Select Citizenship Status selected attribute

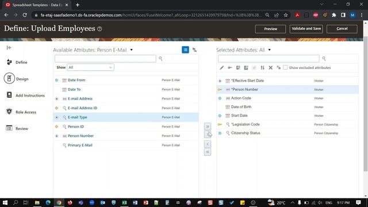tap(287, 133)
